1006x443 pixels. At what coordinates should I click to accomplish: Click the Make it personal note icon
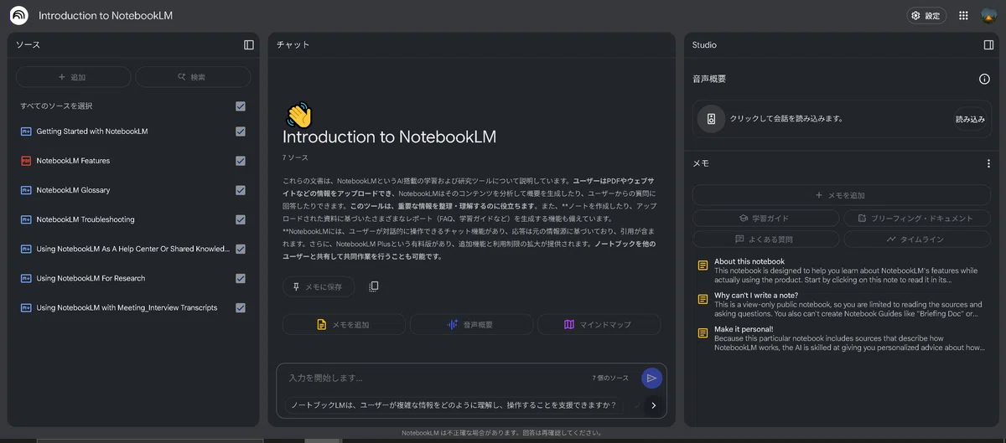coord(703,333)
